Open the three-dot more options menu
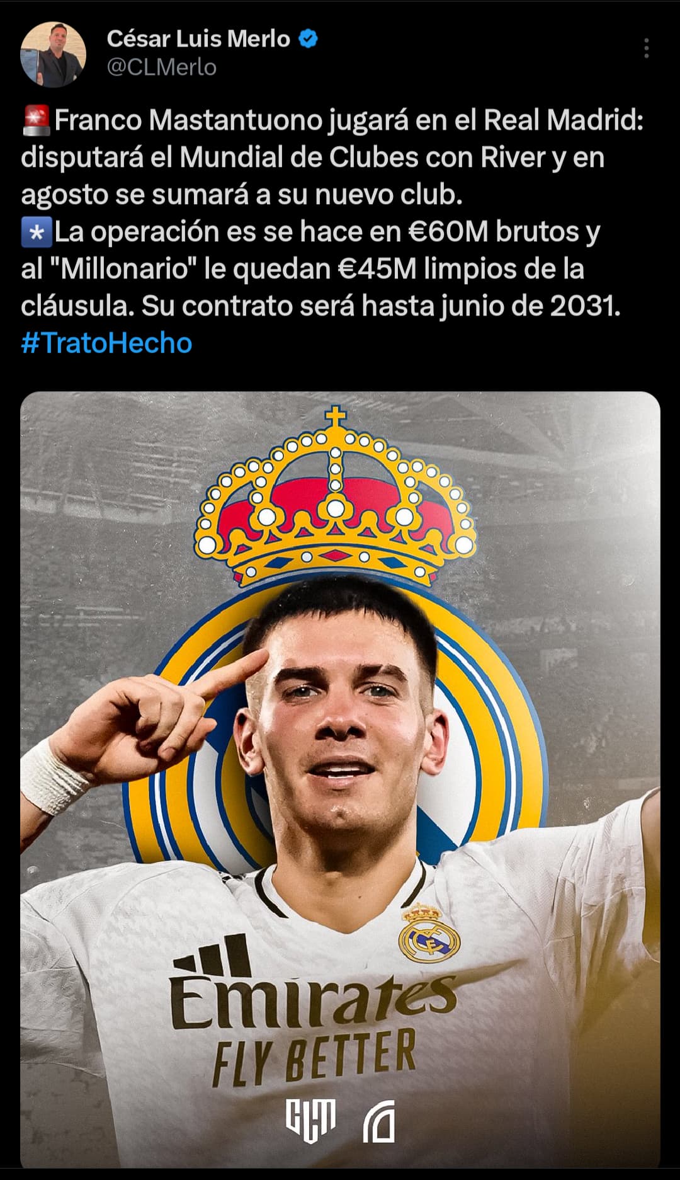The image size is (680, 1180). (647, 49)
